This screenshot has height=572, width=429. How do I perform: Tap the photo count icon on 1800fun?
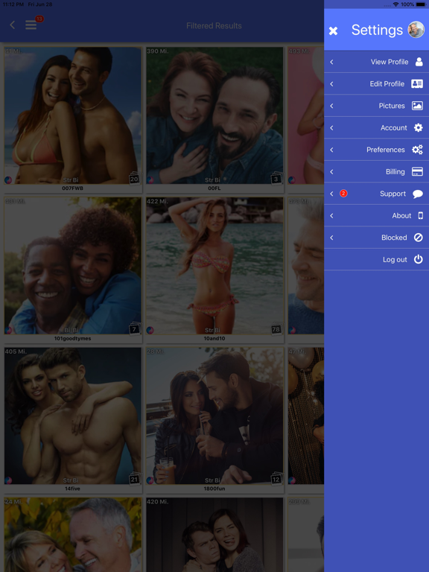pyautogui.click(x=276, y=479)
